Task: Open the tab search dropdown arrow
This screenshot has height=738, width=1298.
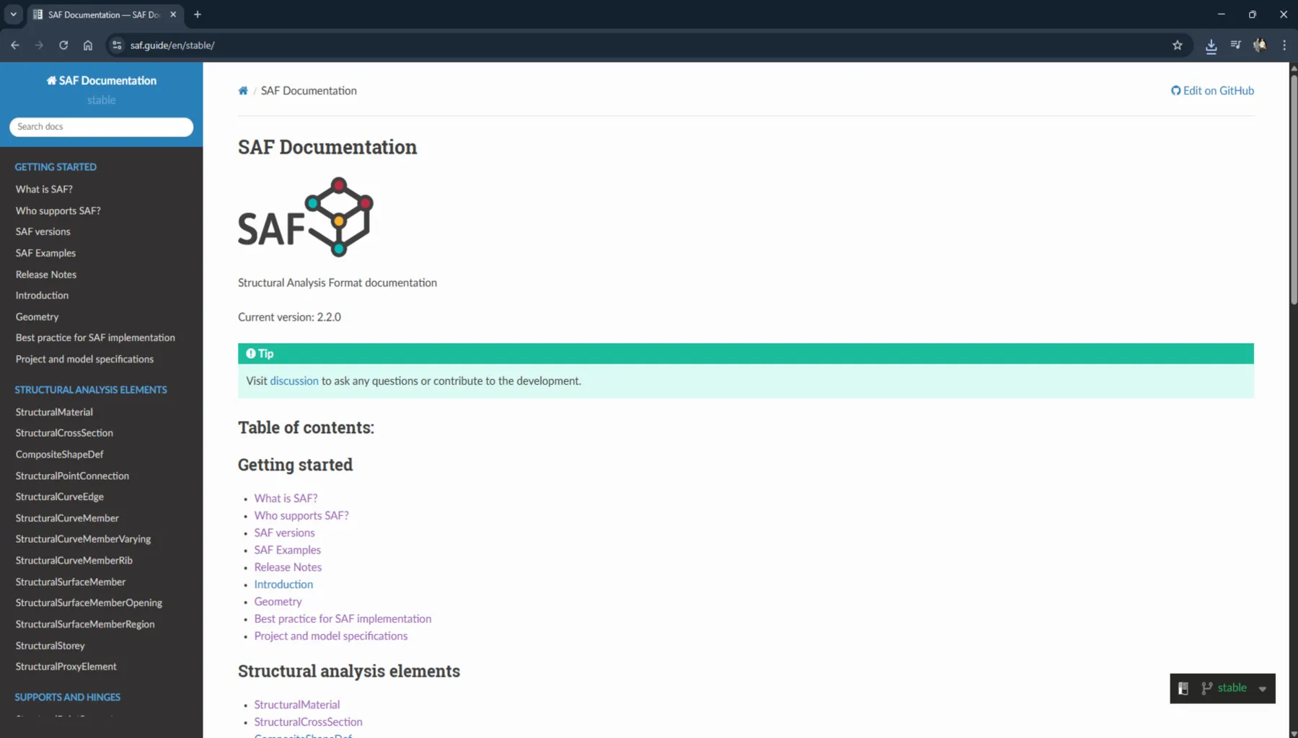Action: pos(13,14)
